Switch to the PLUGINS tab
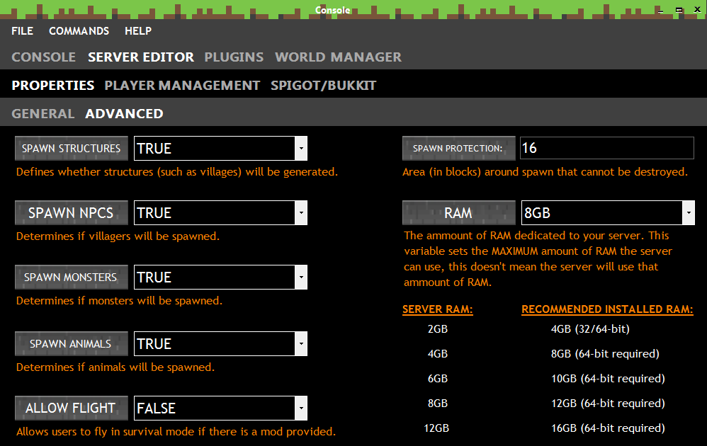Image resolution: width=707 pixels, height=446 pixels. [234, 57]
